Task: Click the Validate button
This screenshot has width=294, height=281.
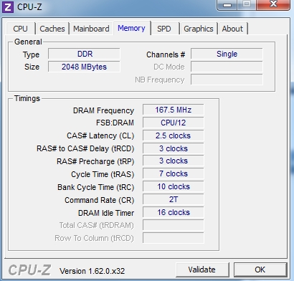Action: (x=202, y=270)
